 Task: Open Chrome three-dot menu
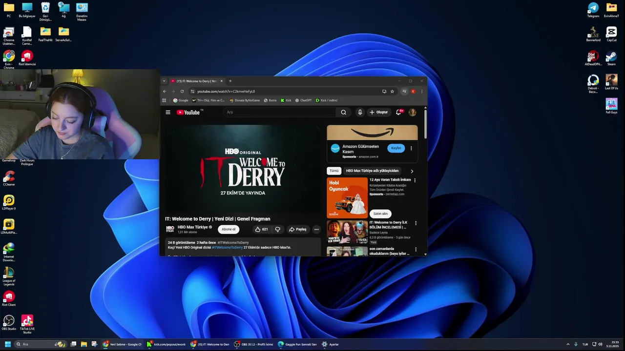[422, 91]
